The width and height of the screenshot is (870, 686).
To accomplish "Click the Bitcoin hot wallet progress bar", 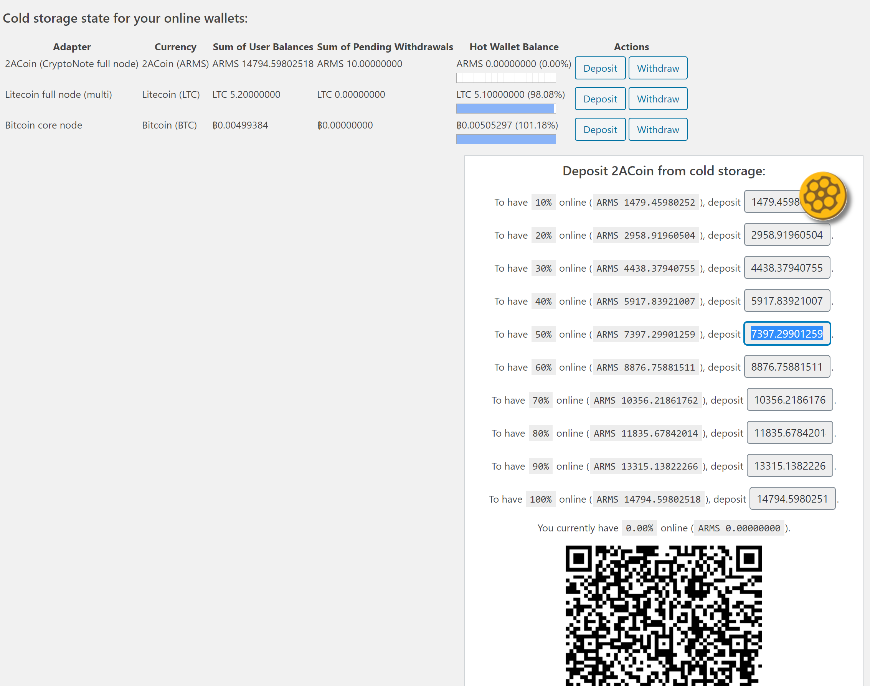I will [x=506, y=139].
